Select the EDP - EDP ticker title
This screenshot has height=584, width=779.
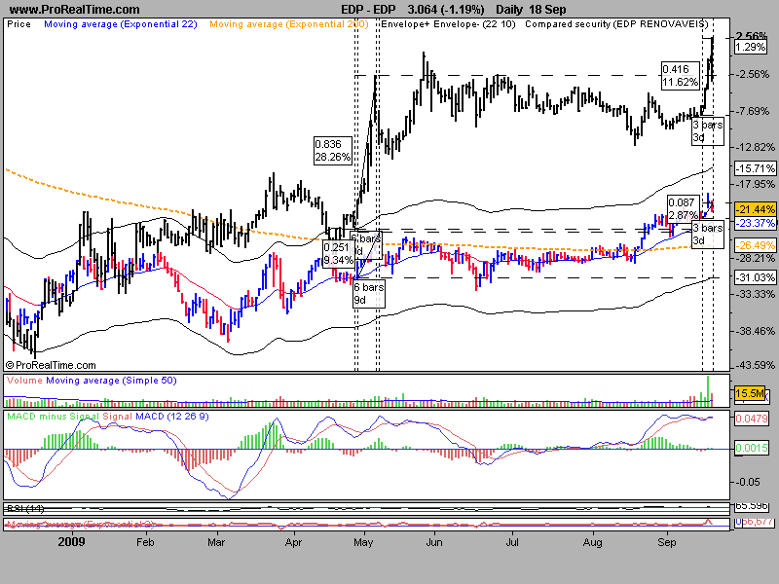click(368, 10)
